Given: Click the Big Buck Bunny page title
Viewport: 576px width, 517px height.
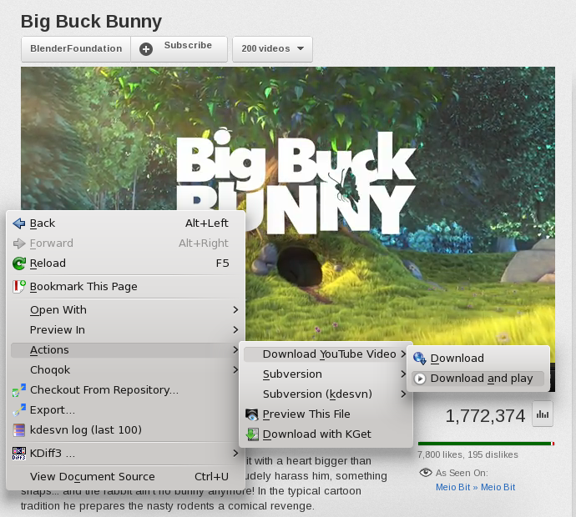Looking at the screenshot, I should click(x=91, y=22).
